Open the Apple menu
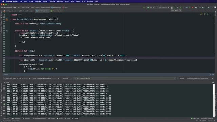 (3, 1)
